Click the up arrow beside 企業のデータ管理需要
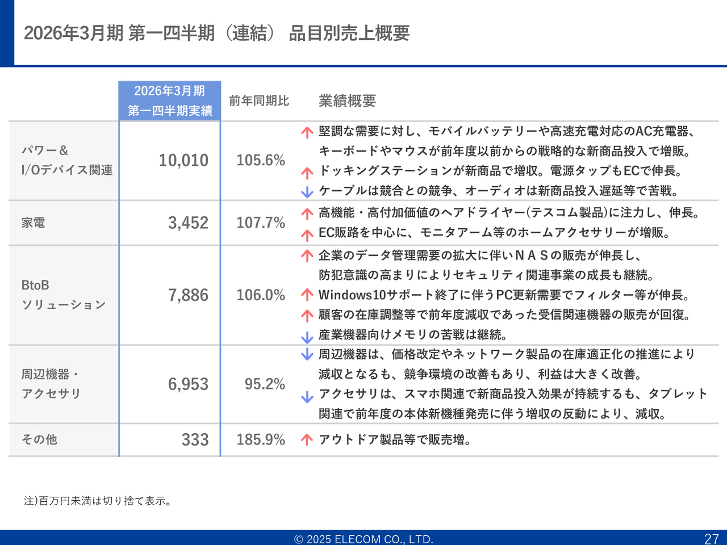This screenshot has width=727, height=545. pyautogui.click(x=307, y=256)
